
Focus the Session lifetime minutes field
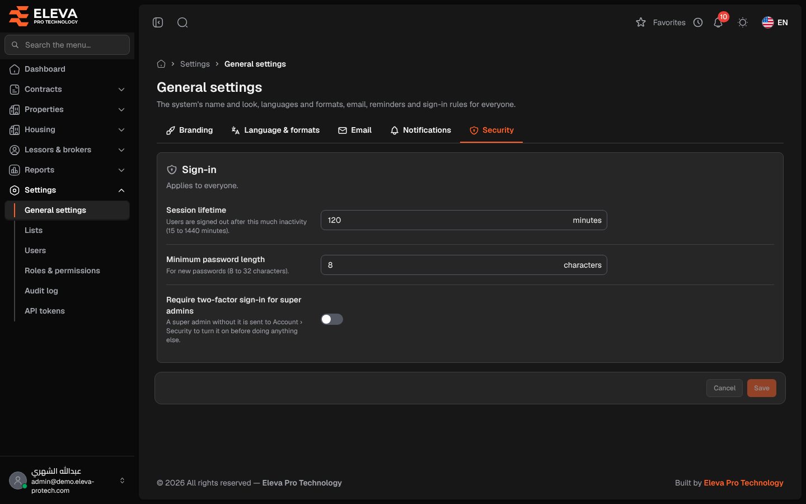(x=464, y=220)
